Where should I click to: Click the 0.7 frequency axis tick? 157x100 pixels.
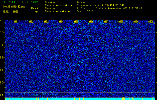click(2, 82)
